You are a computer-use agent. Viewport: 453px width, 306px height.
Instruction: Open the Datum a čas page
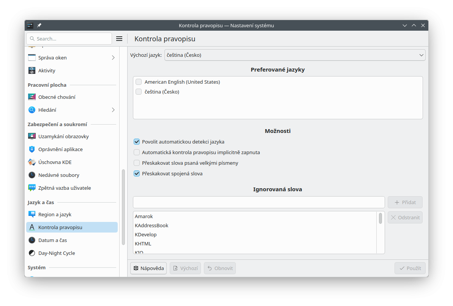(52, 240)
